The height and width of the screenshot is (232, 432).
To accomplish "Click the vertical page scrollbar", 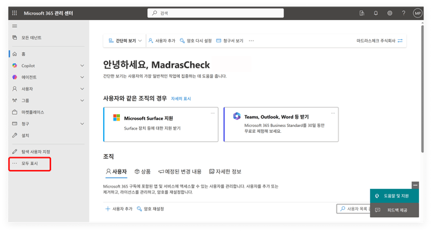I will tap(422, 88).
